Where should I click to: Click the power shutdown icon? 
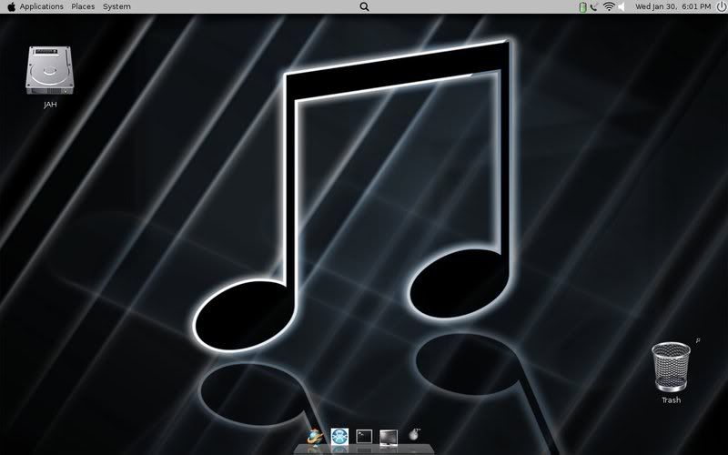[x=721, y=6]
